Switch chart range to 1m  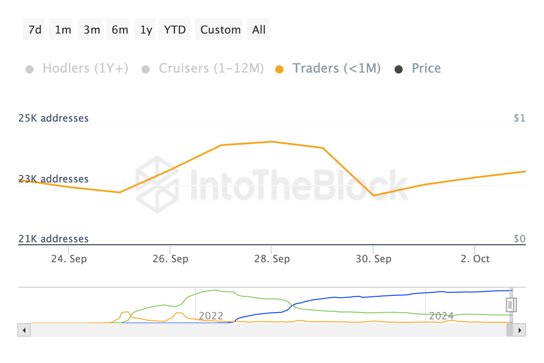(x=62, y=29)
